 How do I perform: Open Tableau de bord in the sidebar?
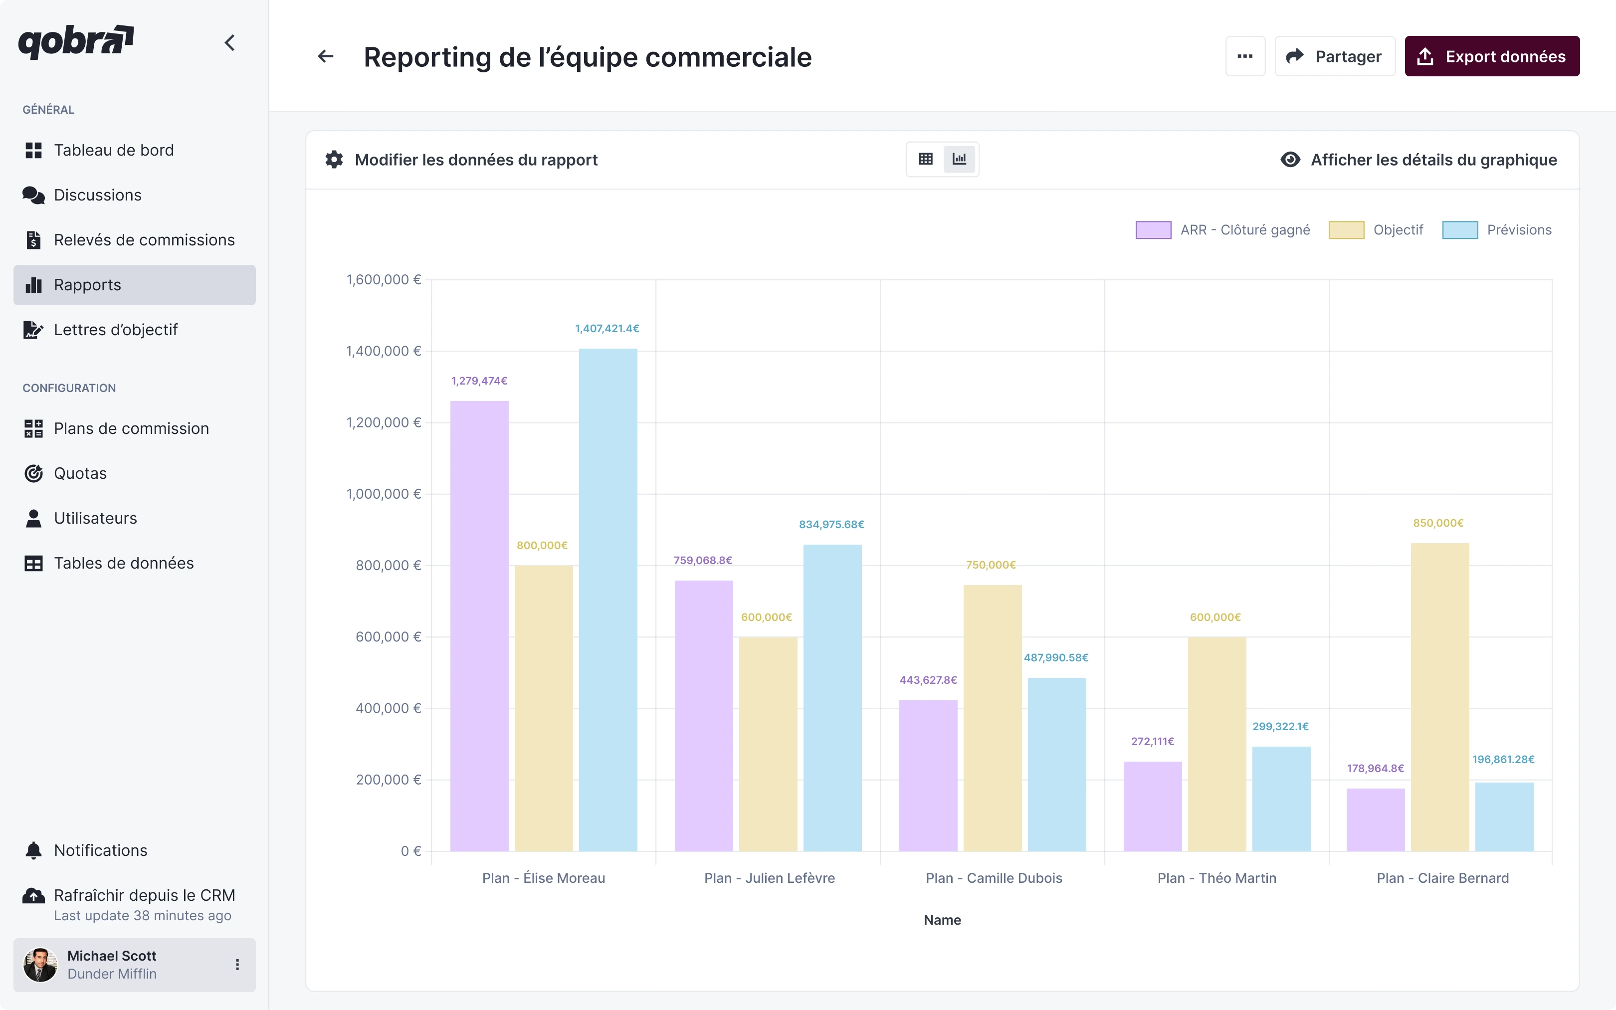(134, 150)
